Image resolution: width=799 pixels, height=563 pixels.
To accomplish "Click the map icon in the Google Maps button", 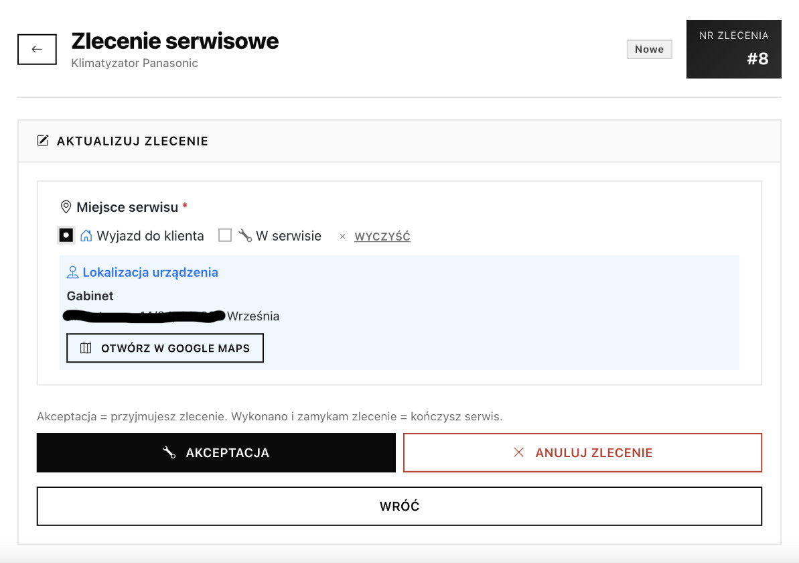I will [86, 349].
